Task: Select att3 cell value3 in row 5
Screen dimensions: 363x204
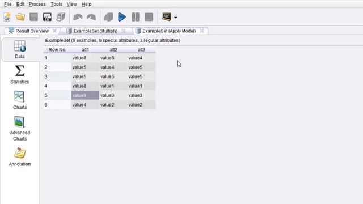Action: (x=141, y=95)
